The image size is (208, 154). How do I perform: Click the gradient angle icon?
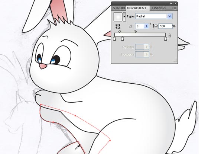point(130,26)
